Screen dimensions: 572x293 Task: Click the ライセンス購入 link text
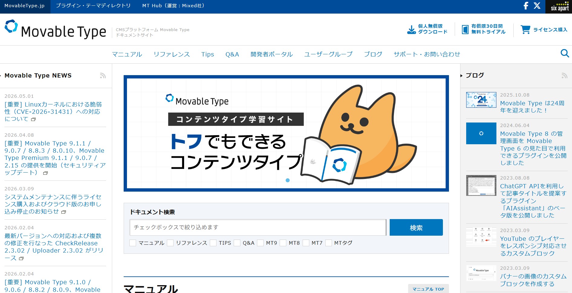pos(550,30)
